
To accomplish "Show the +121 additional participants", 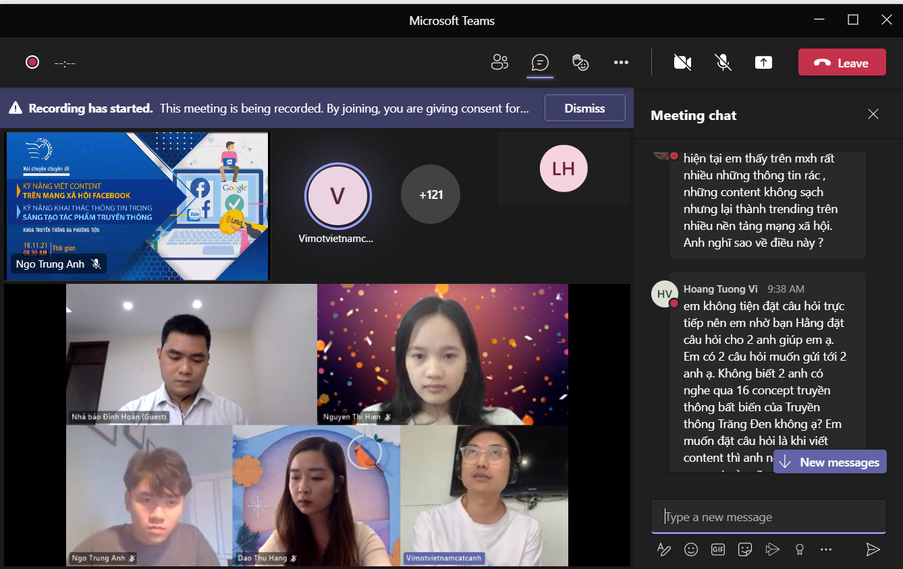I will (431, 194).
